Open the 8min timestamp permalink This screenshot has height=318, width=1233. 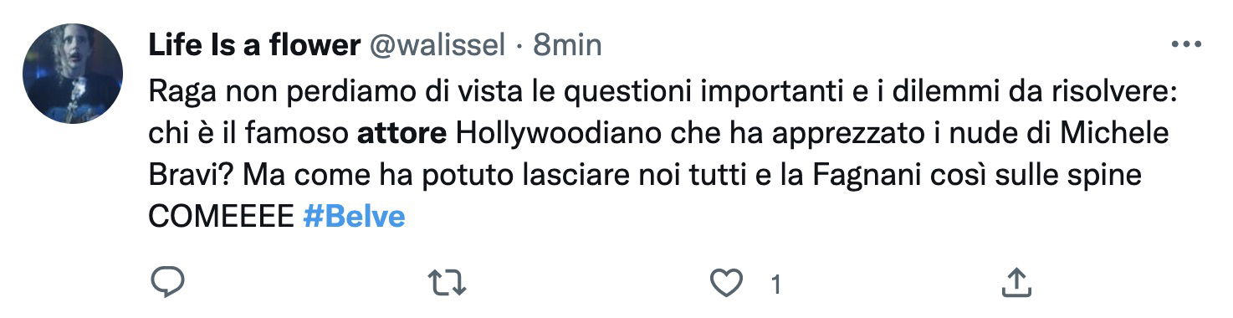(567, 45)
